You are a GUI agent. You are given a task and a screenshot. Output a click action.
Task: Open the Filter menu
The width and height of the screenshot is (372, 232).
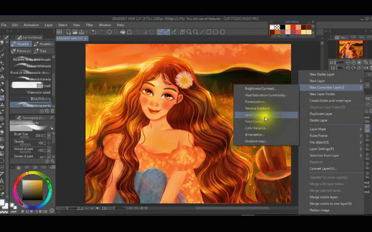tap(89, 25)
